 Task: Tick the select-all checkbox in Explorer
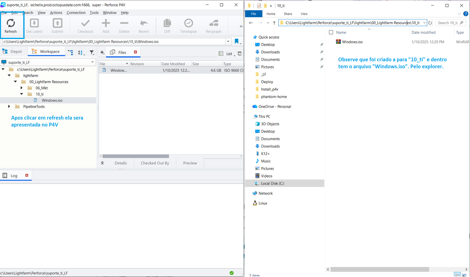coord(331,32)
